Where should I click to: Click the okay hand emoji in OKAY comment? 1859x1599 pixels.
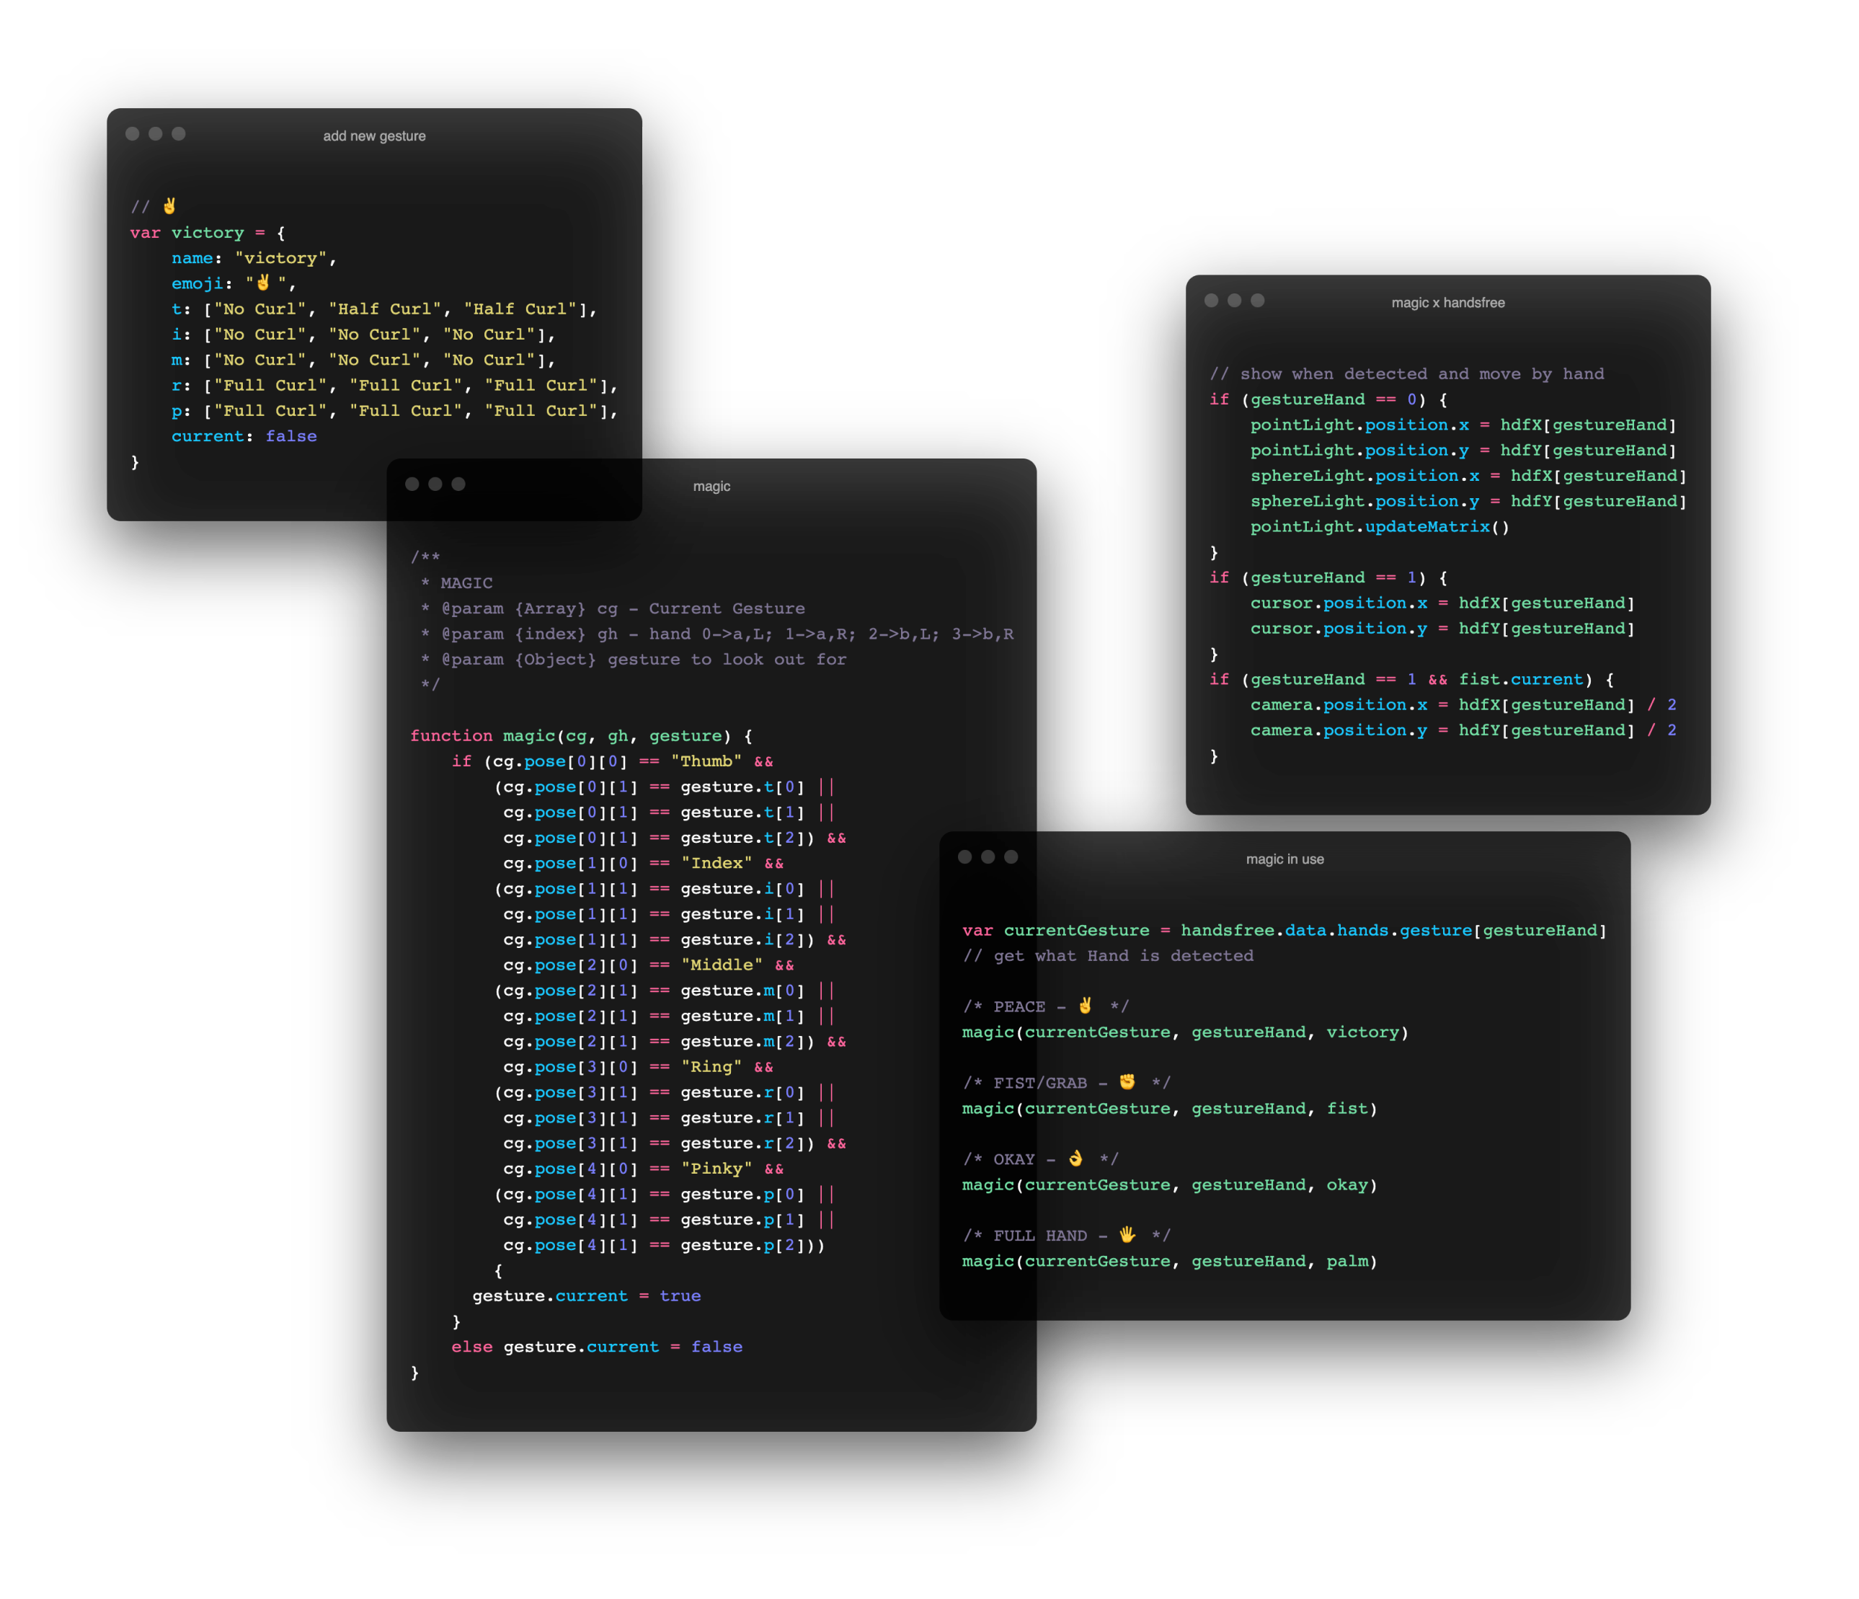(1075, 1159)
